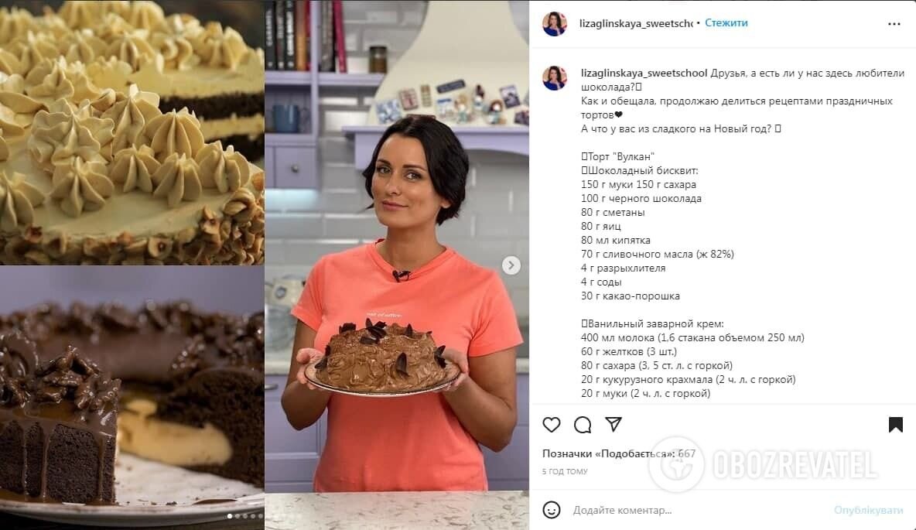Open comments with the speech bubble icon
This screenshot has height=530, width=916.
click(583, 425)
